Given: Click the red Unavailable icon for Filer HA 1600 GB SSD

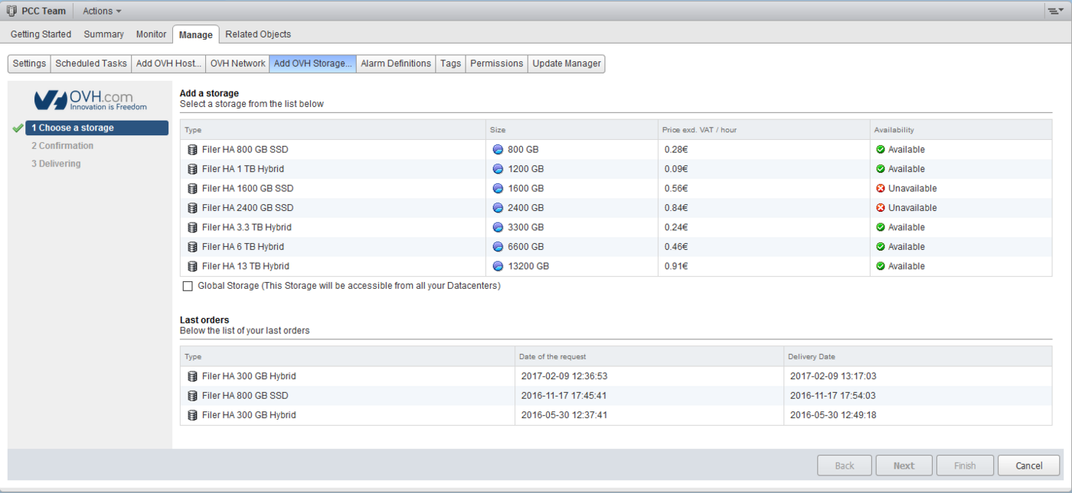Looking at the screenshot, I should (x=882, y=188).
